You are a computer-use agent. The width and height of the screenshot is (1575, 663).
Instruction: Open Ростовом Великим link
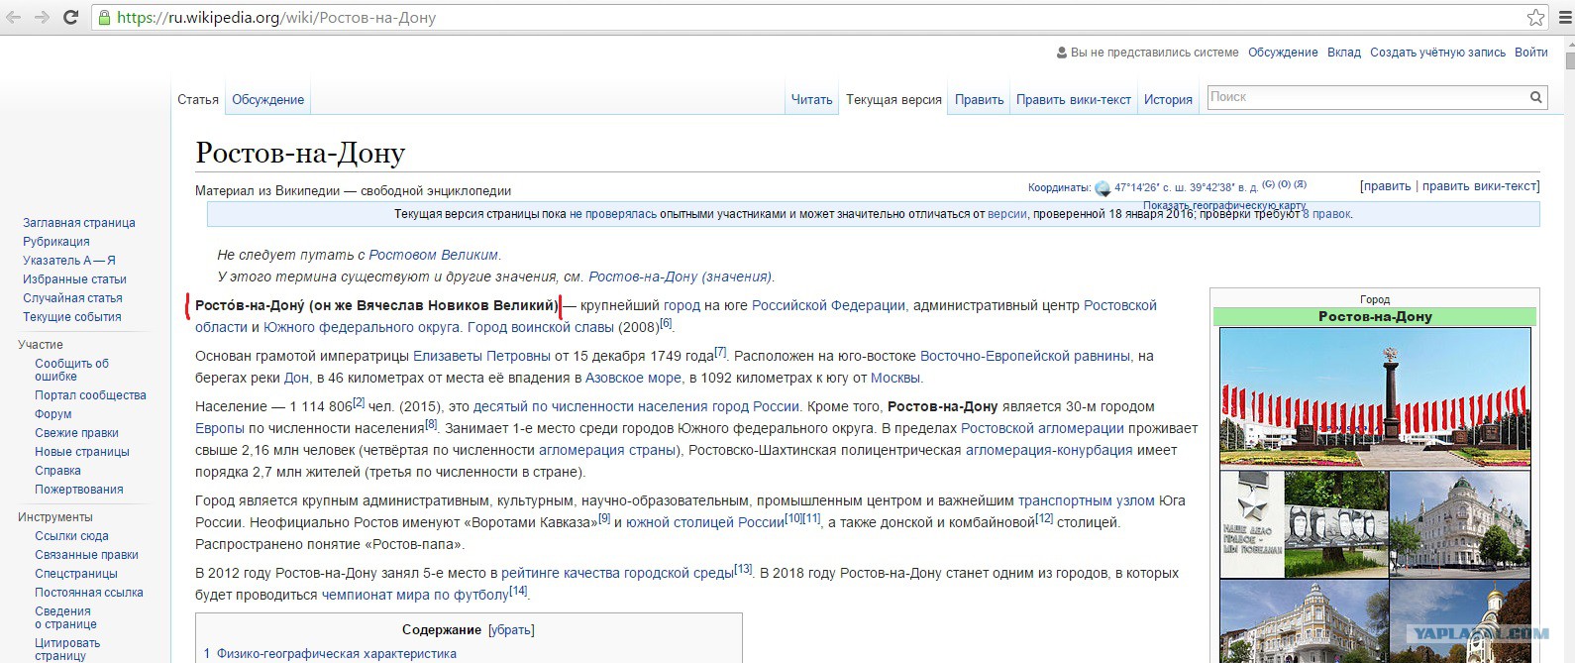434,255
